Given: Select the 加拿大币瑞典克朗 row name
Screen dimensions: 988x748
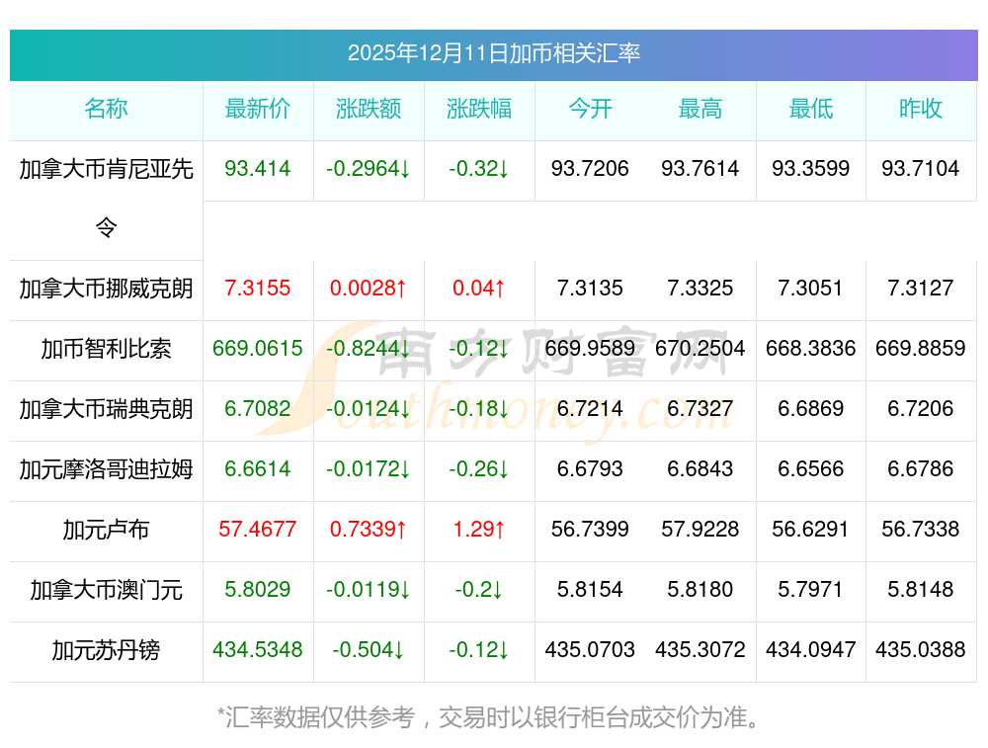Looking at the screenshot, I should coord(106,409).
